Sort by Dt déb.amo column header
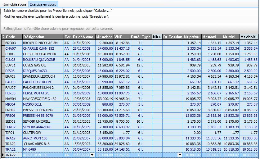 (83, 37)
